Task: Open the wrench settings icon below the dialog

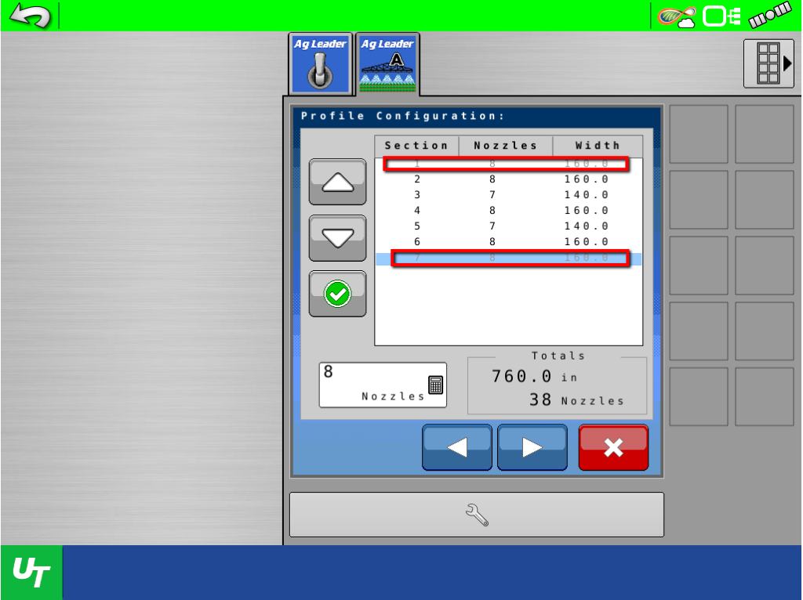Action: point(477,514)
